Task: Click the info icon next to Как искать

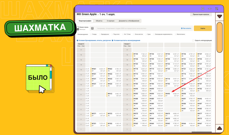Action: pos(182,28)
